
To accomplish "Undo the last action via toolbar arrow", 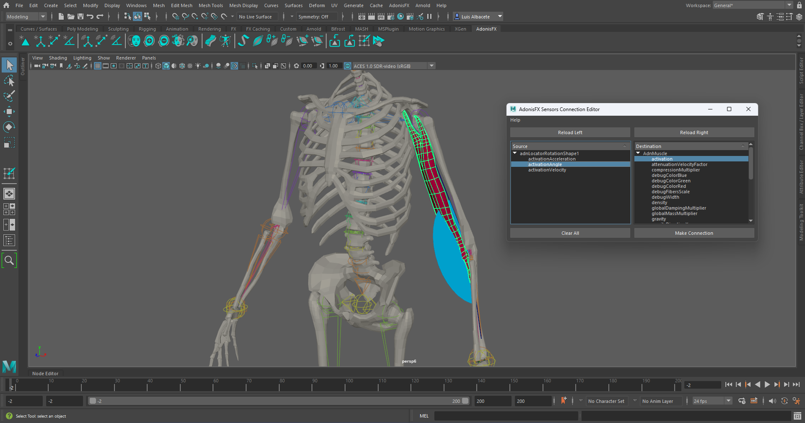I will pyautogui.click(x=90, y=16).
